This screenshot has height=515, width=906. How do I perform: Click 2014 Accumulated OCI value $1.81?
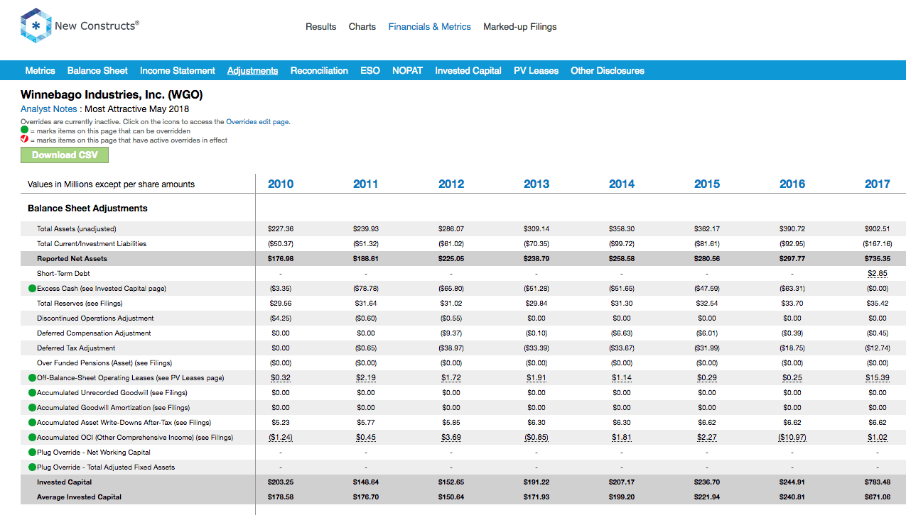622,438
